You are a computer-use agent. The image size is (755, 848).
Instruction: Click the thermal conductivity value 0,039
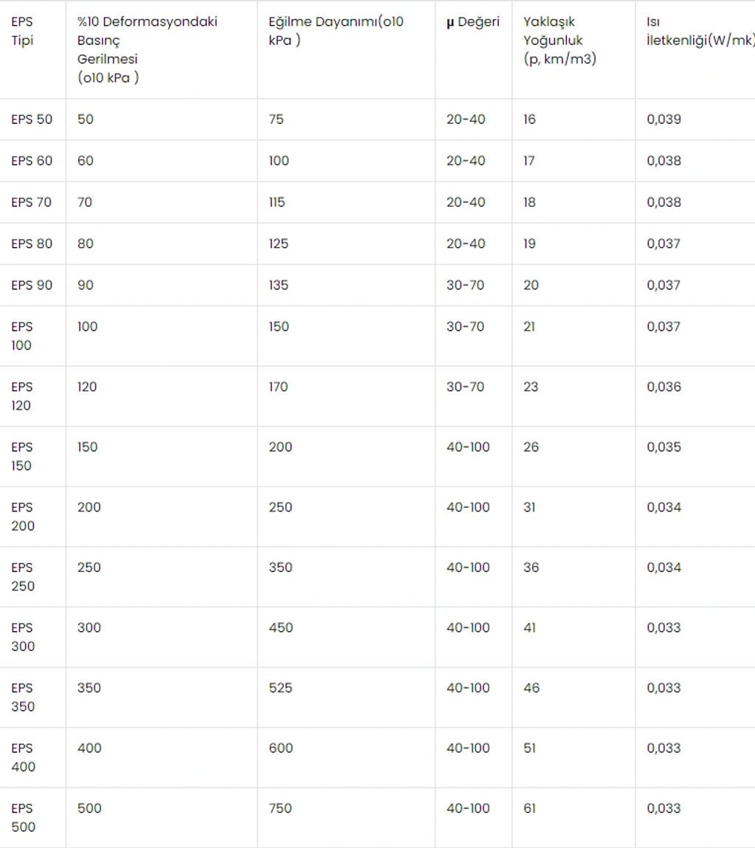point(663,120)
